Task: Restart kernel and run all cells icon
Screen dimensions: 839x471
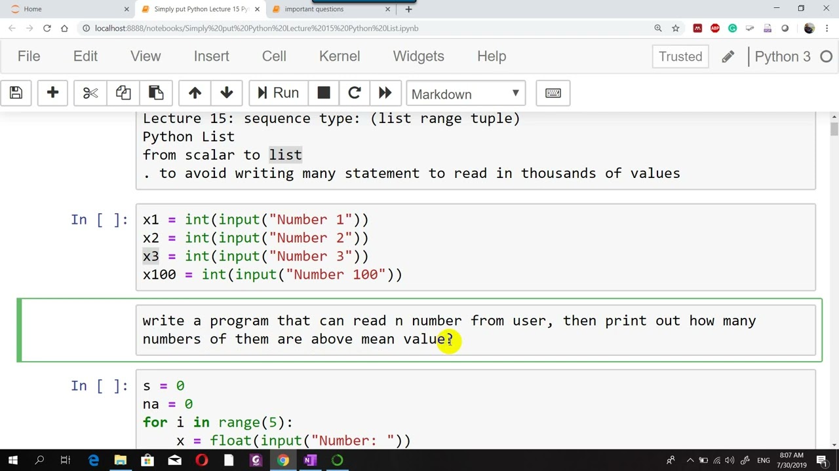Action: click(385, 93)
